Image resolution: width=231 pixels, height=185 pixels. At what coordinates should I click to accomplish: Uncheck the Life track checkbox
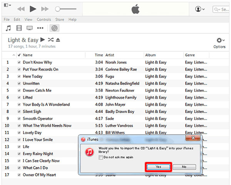(x=19, y=147)
